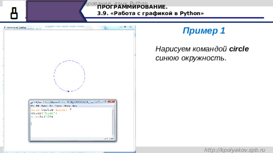Open the File menu in IDLE editor

tap(32, 106)
